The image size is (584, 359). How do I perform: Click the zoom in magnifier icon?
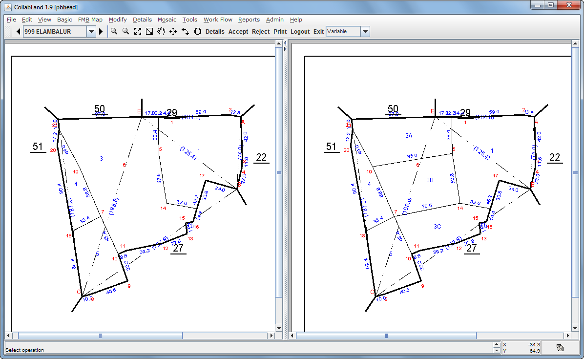pos(114,31)
